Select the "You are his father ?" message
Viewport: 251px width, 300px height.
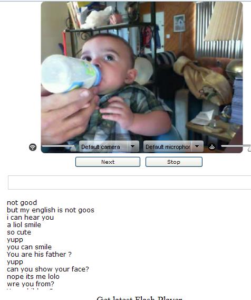click(39, 254)
